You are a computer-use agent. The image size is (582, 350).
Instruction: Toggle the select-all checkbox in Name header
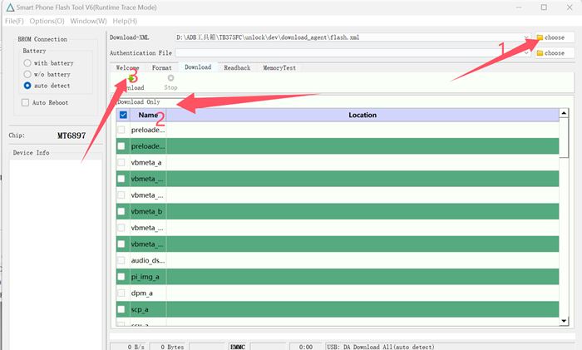[x=123, y=115]
